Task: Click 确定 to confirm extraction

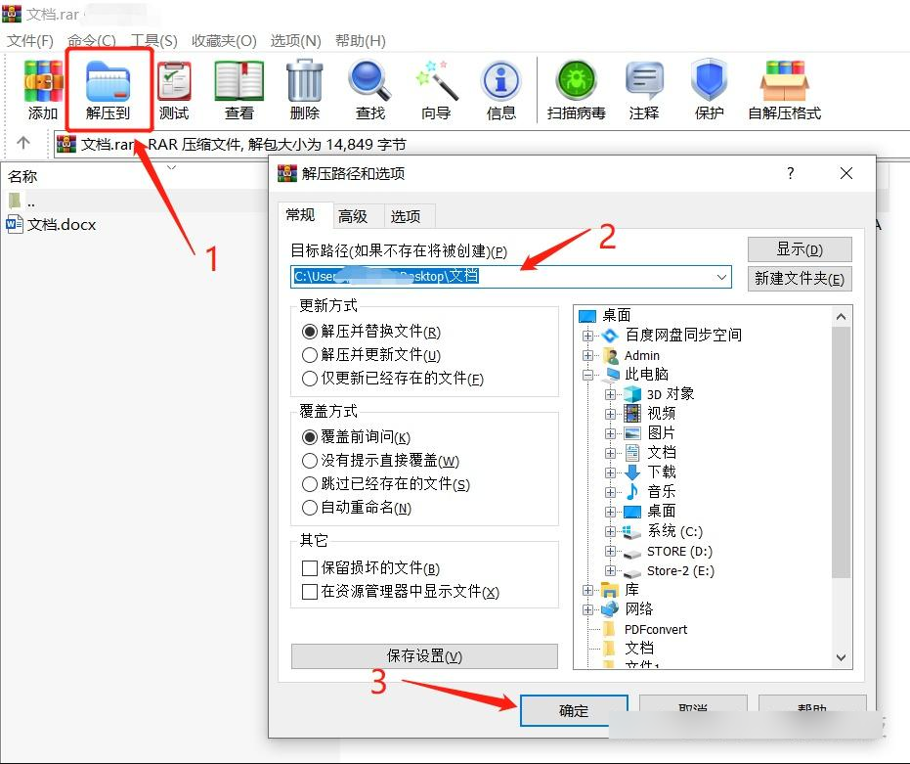Action: 573,711
